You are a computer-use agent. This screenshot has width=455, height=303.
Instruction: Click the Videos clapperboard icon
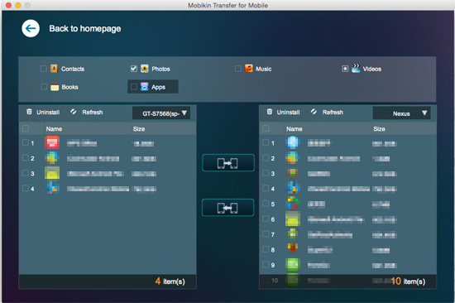tap(356, 68)
